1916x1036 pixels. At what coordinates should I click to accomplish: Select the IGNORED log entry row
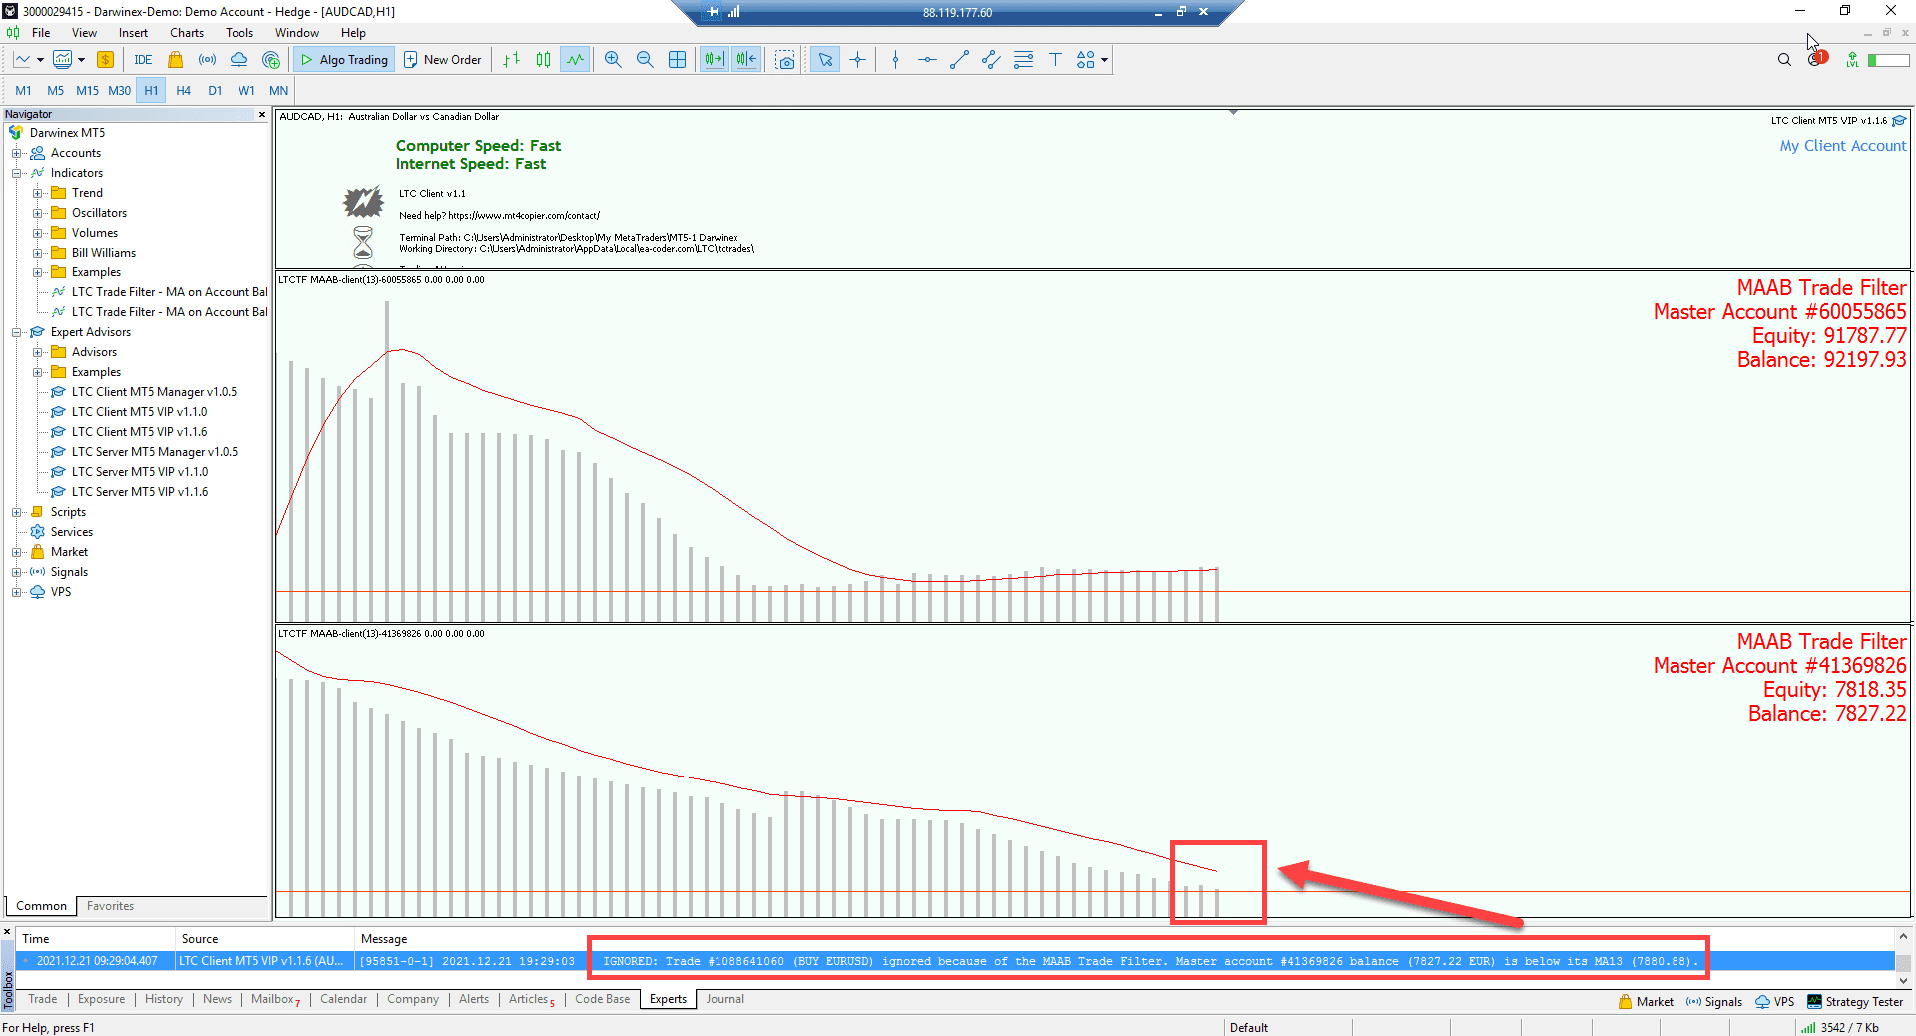pyautogui.click(x=956, y=961)
